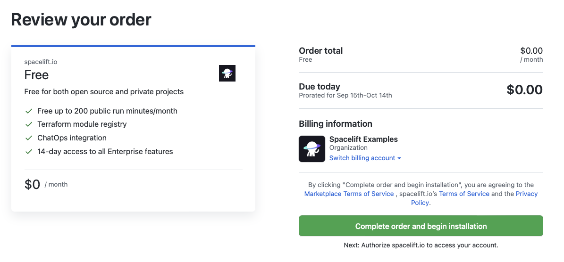
Task: Click the Spacelift Examples organization name
Action: pyautogui.click(x=364, y=139)
